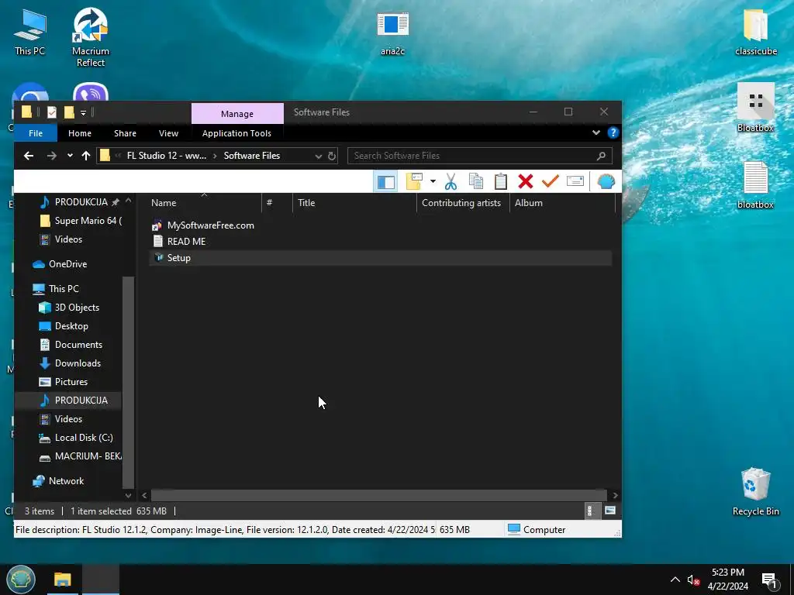Open the recent locations dropdown
Image resolution: width=794 pixels, height=595 pixels.
(x=70, y=156)
